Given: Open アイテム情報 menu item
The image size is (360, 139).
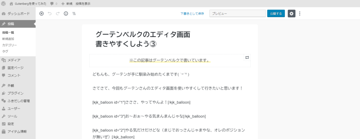Looking at the screenshot, I should coord(18,131).
